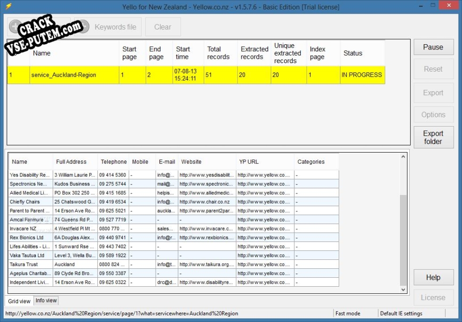Click the End page column header
Screen dimensions: 462x322
pos(159,53)
